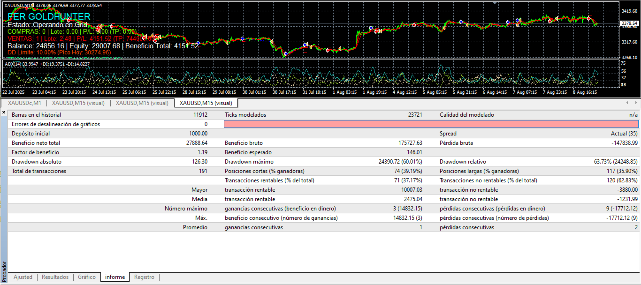Click the Spread value Actual (35)
This screenshot has height=285, width=641.
[x=624, y=134]
